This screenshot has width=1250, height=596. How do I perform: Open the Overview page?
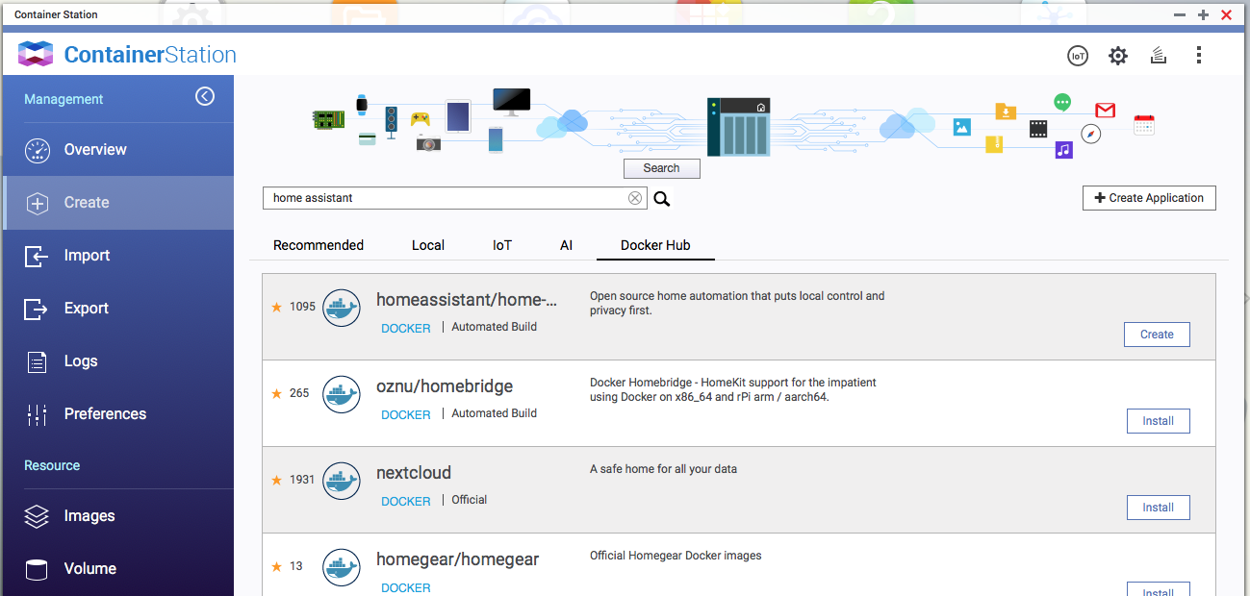(94, 150)
